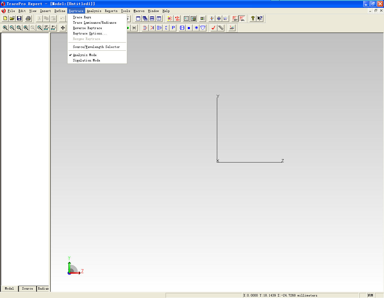Click the NUM indicator in status bar
This screenshot has width=384, height=298.
point(370,295)
